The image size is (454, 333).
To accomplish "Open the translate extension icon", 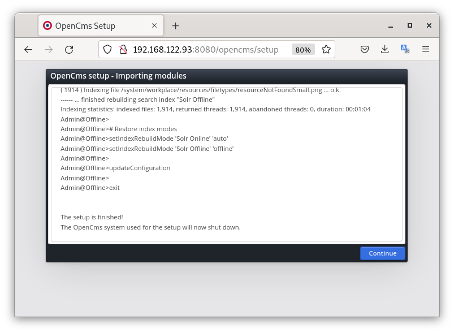I will (405, 50).
